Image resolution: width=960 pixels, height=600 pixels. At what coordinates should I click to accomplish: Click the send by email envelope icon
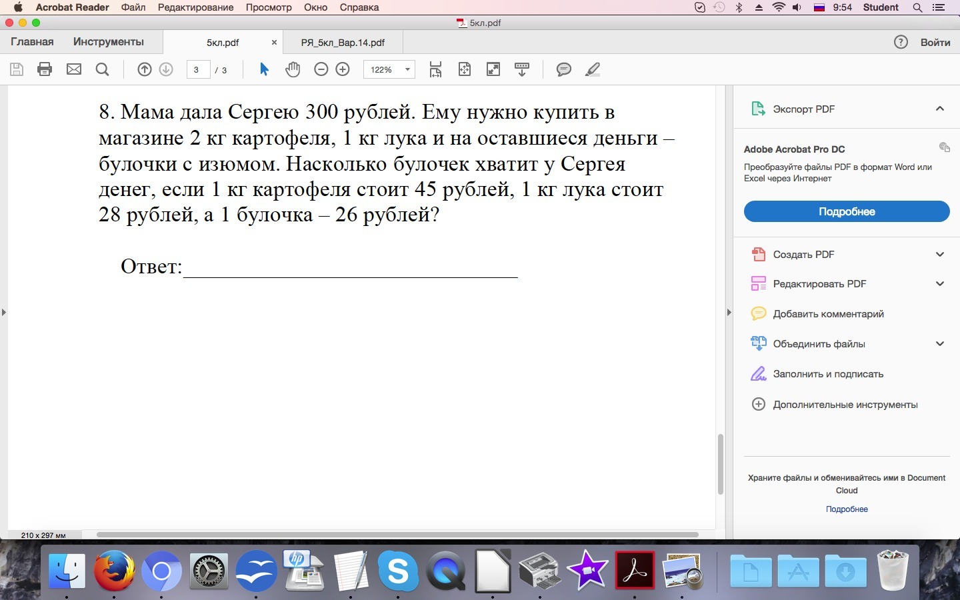pos(74,69)
